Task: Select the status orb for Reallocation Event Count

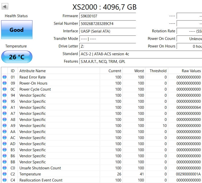Action: click(5, 180)
